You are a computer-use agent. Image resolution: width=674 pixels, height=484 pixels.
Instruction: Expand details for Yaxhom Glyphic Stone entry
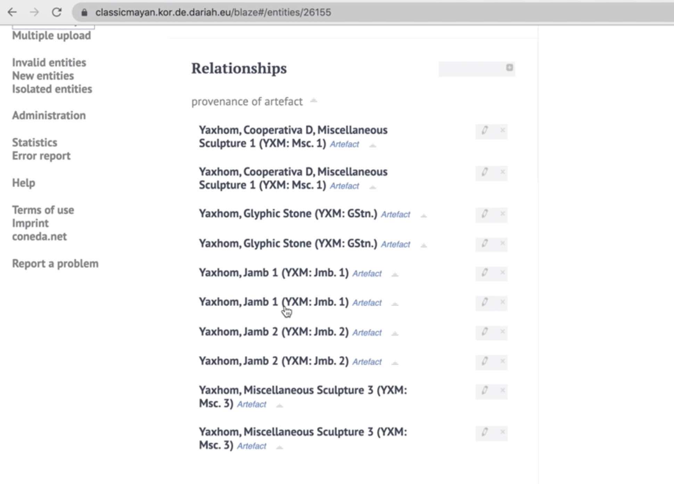coord(424,216)
